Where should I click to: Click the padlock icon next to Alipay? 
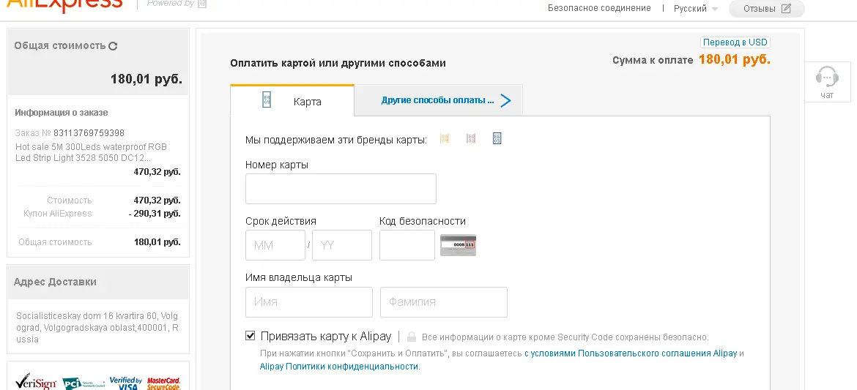click(x=412, y=337)
